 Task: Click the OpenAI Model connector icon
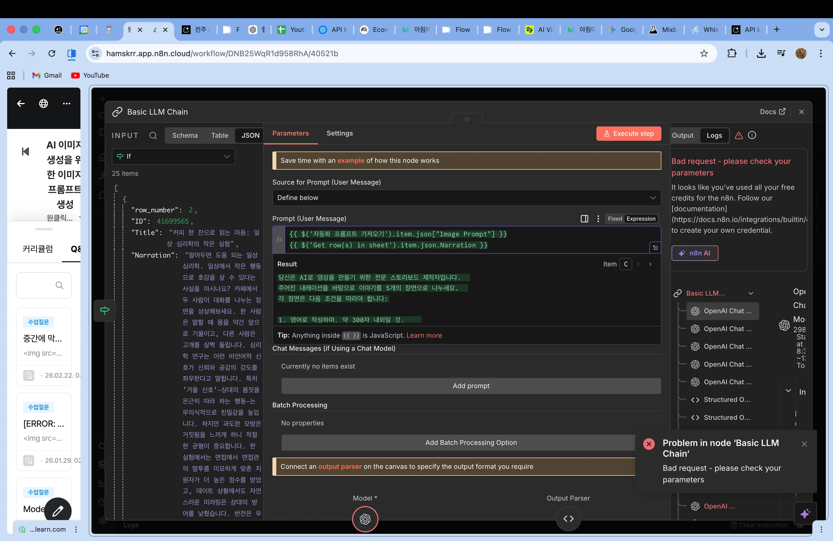(365, 519)
